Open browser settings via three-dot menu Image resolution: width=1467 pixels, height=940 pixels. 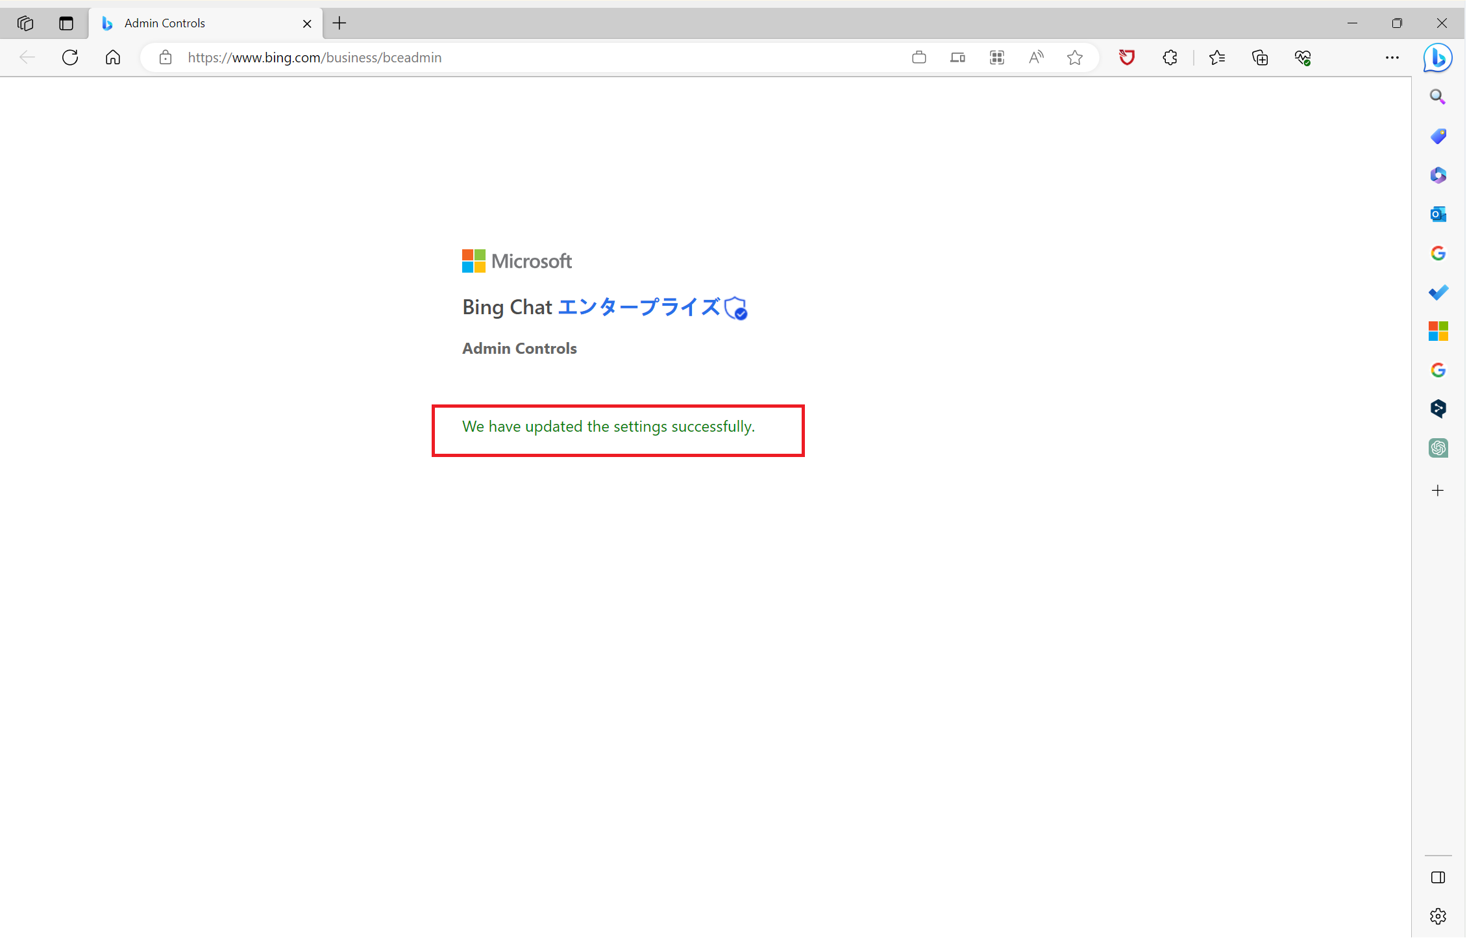point(1392,58)
